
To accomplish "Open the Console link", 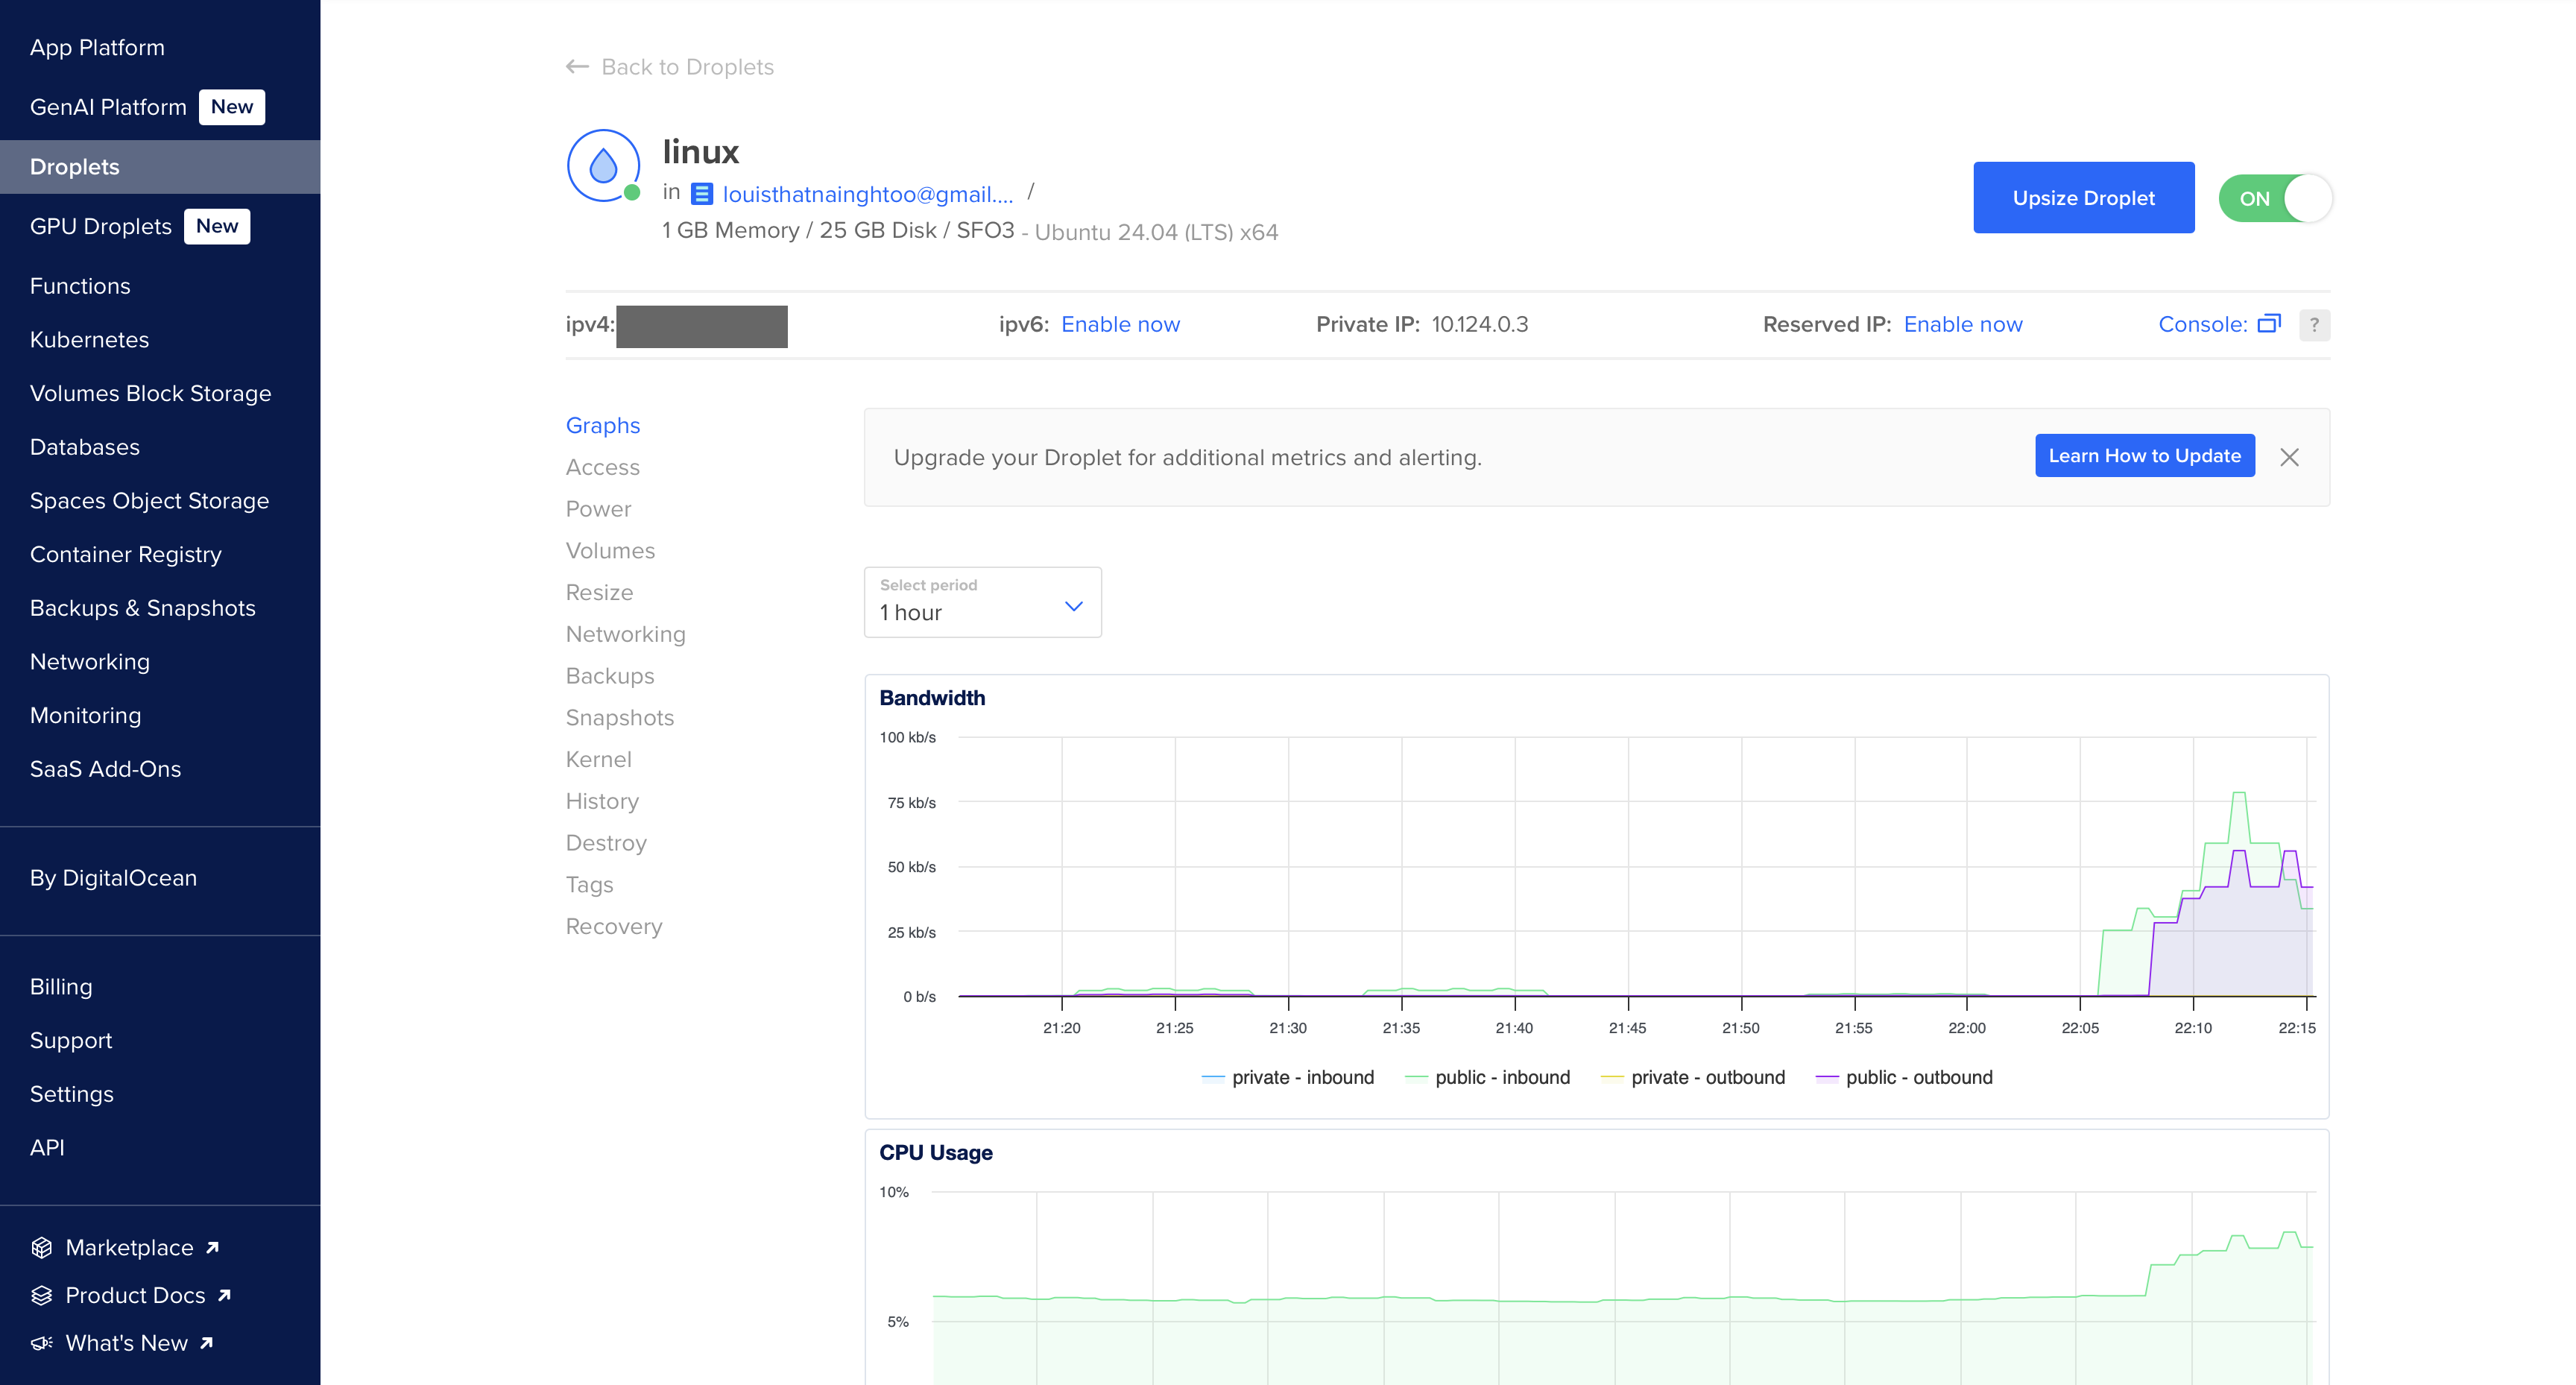I will click(x=2202, y=324).
